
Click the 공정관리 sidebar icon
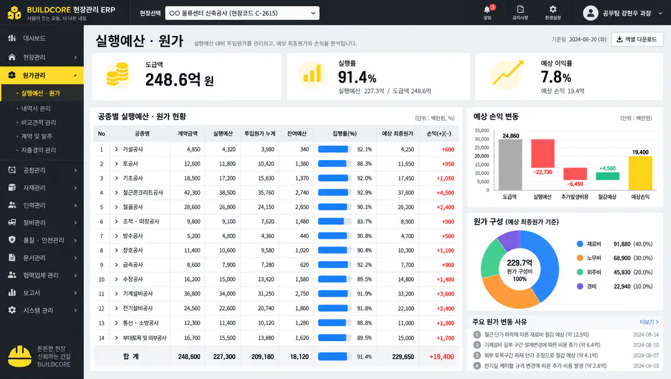click(x=12, y=170)
